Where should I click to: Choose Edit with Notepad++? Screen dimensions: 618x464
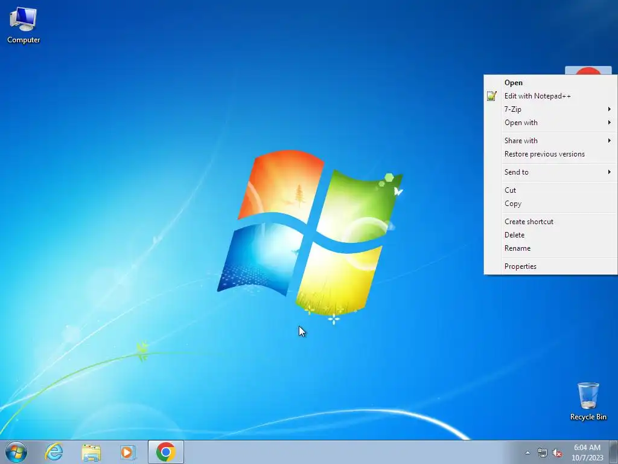click(551, 96)
